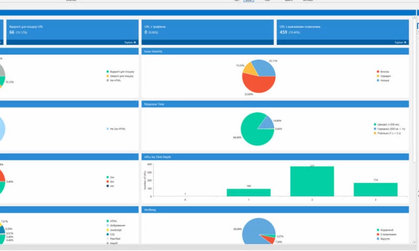Click the URLs by Click Depth panel header
Viewport: 419px width, 251px height.
(x=275, y=156)
